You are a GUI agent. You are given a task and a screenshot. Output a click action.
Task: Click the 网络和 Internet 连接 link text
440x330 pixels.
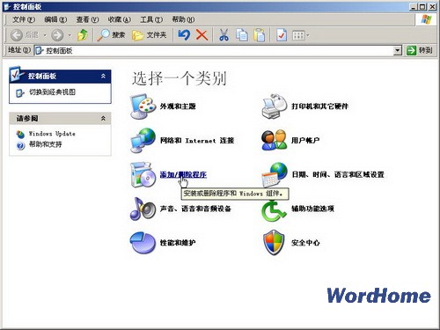click(197, 141)
